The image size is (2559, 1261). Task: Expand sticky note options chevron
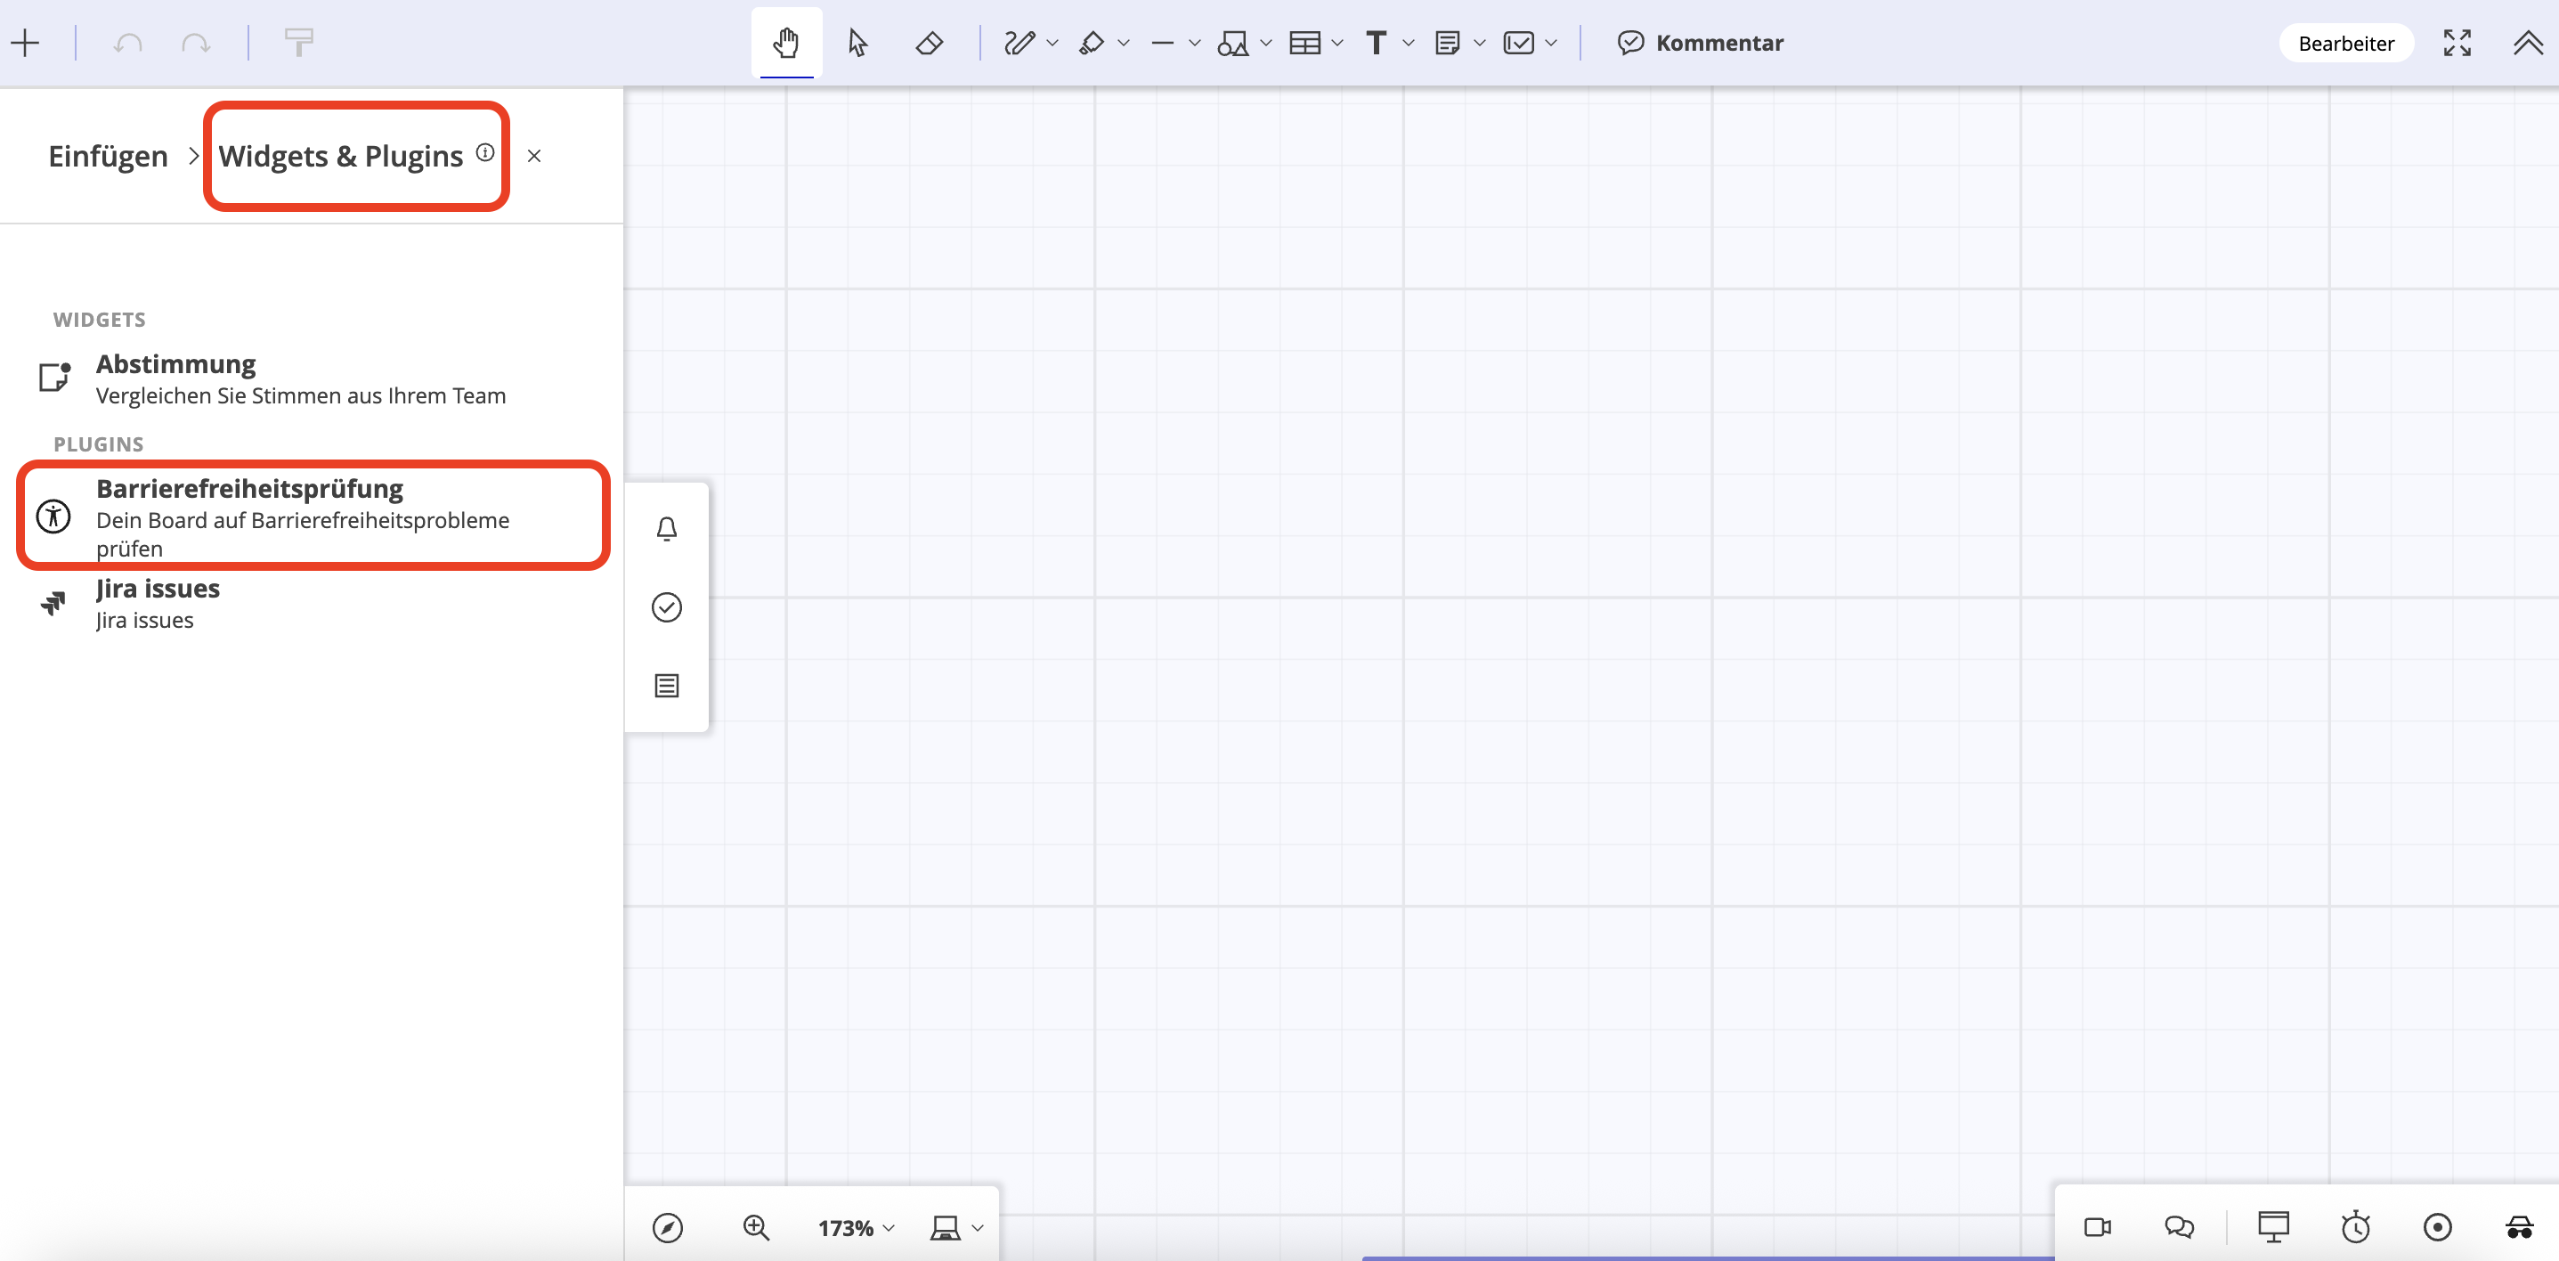1480,43
